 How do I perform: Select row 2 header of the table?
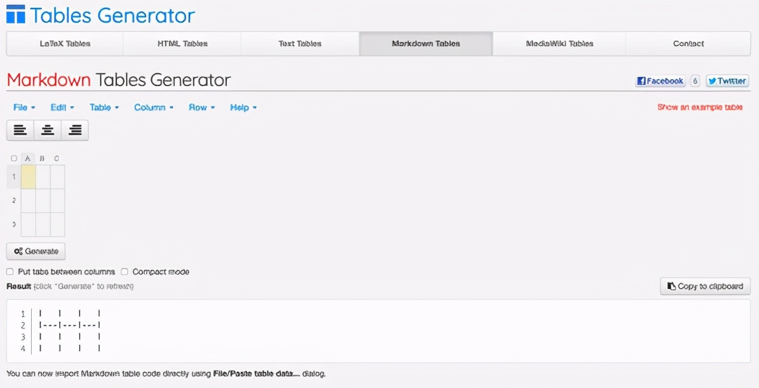click(14, 200)
